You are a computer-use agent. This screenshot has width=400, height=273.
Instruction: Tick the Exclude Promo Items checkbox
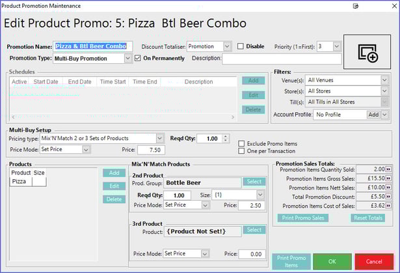[x=242, y=143]
